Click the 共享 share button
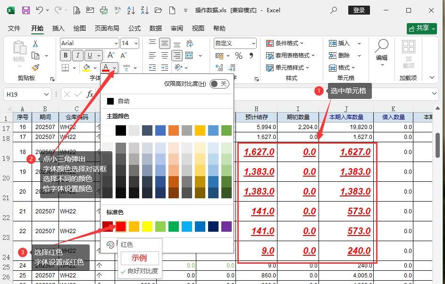The width and height of the screenshot is (445, 284). pos(421,28)
